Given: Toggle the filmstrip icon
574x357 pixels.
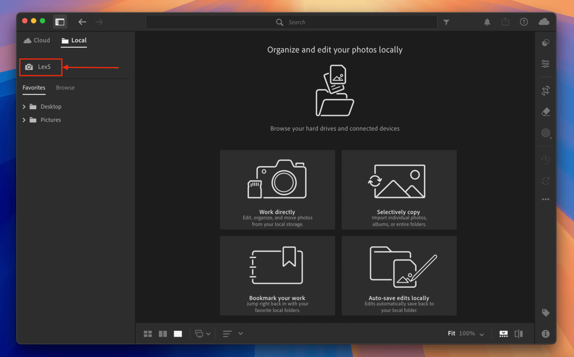Looking at the screenshot, I should pyautogui.click(x=504, y=334).
